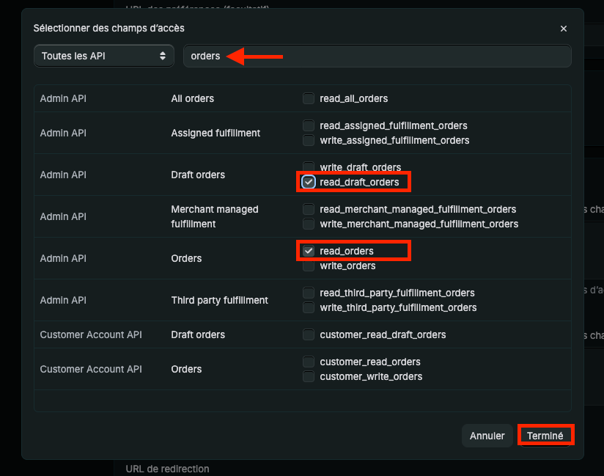Open the 'Toutes les API' dropdown
The height and width of the screenshot is (476, 604).
[x=103, y=56]
